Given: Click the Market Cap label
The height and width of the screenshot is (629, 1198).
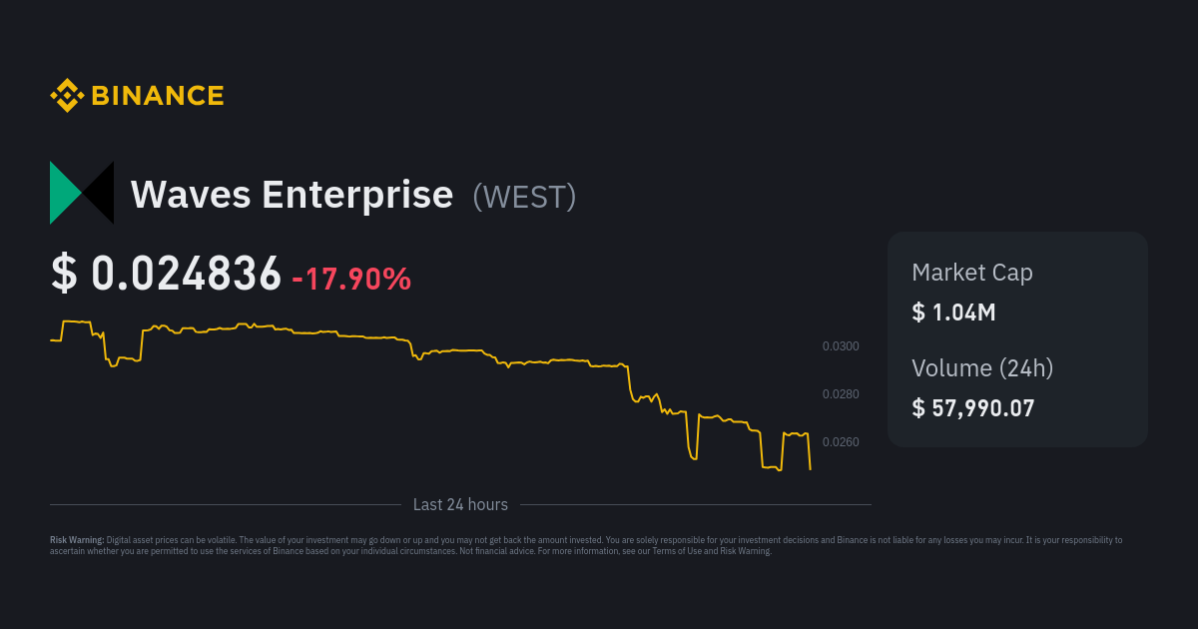Looking at the screenshot, I should (x=971, y=273).
